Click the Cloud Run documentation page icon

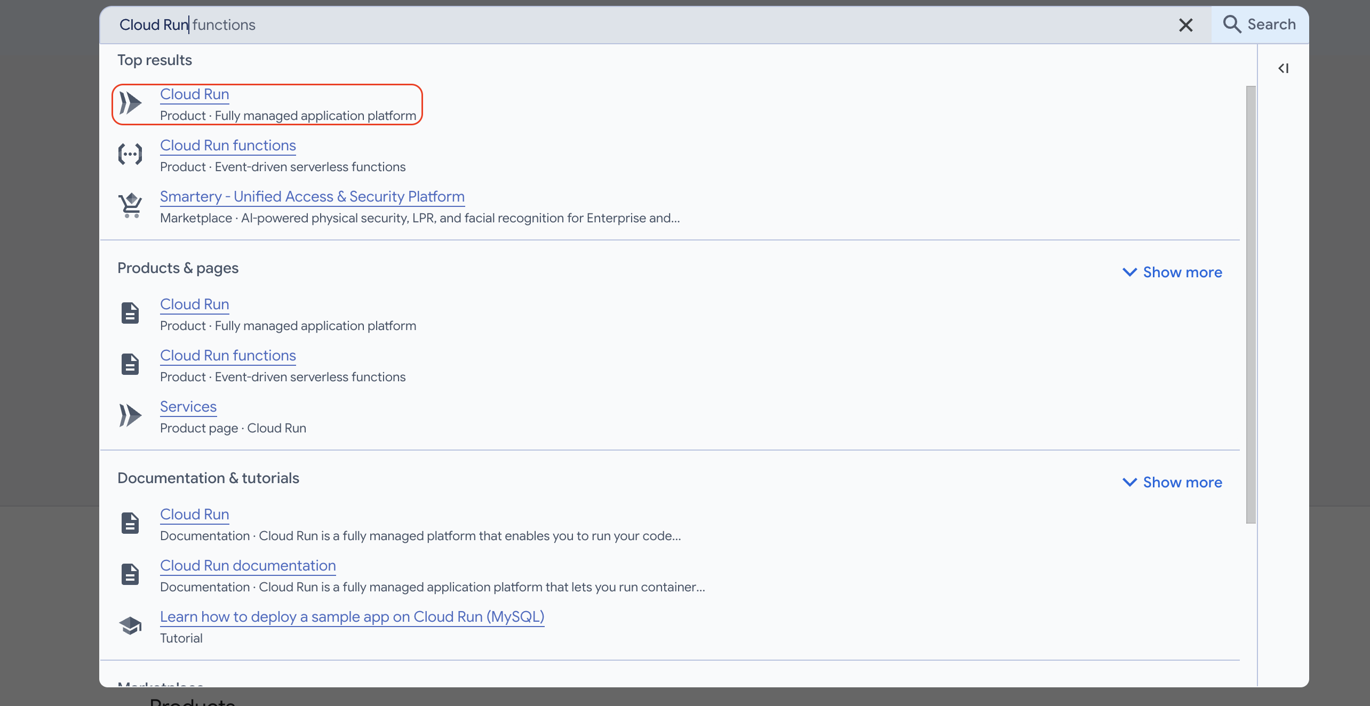pyautogui.click(x=130, y=574)
